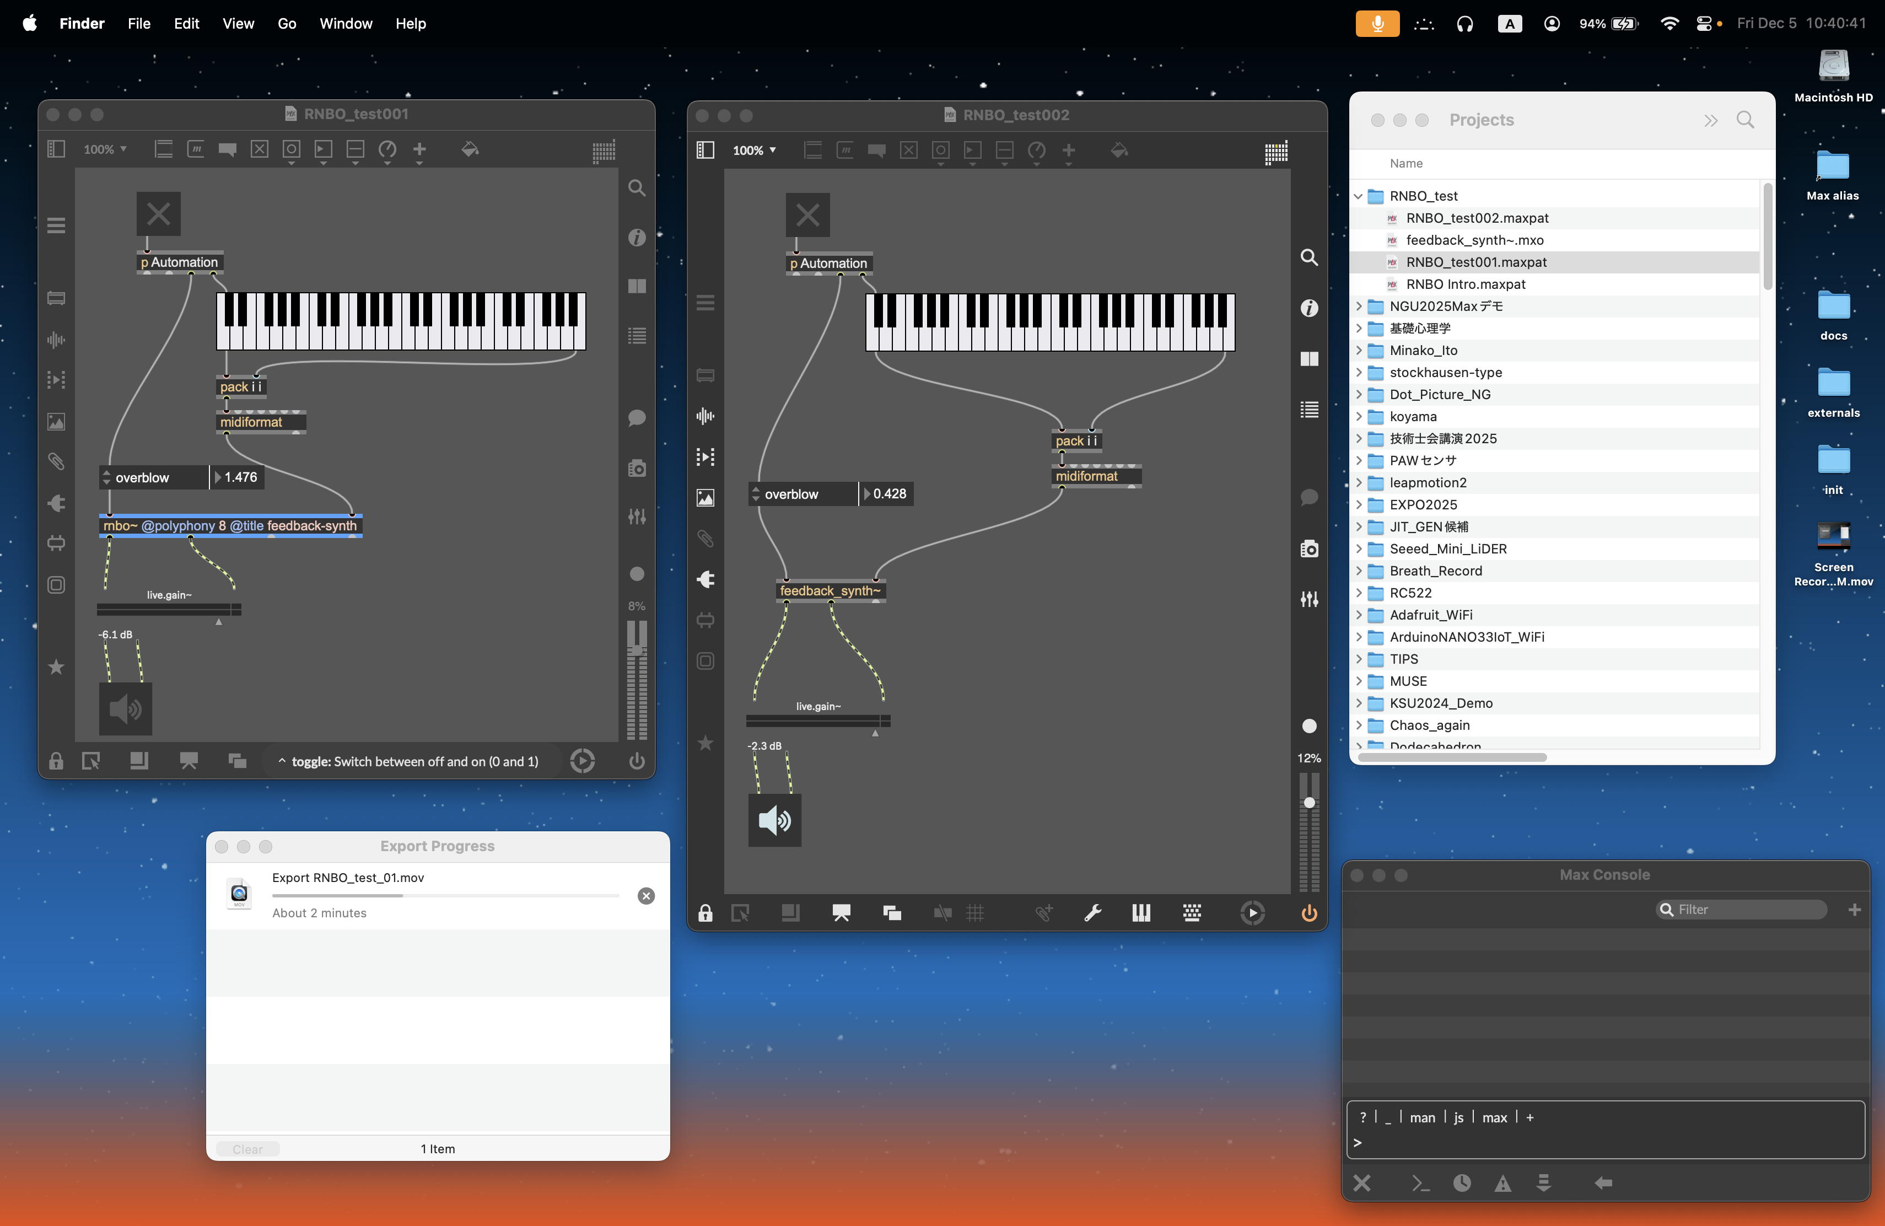
Task: Cancel the RNBO_test_01.mov export
Action: click(645, 896)
